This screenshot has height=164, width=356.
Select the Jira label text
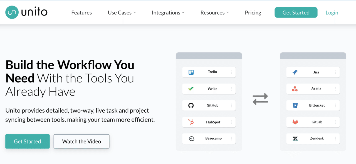tap(316, 72)
